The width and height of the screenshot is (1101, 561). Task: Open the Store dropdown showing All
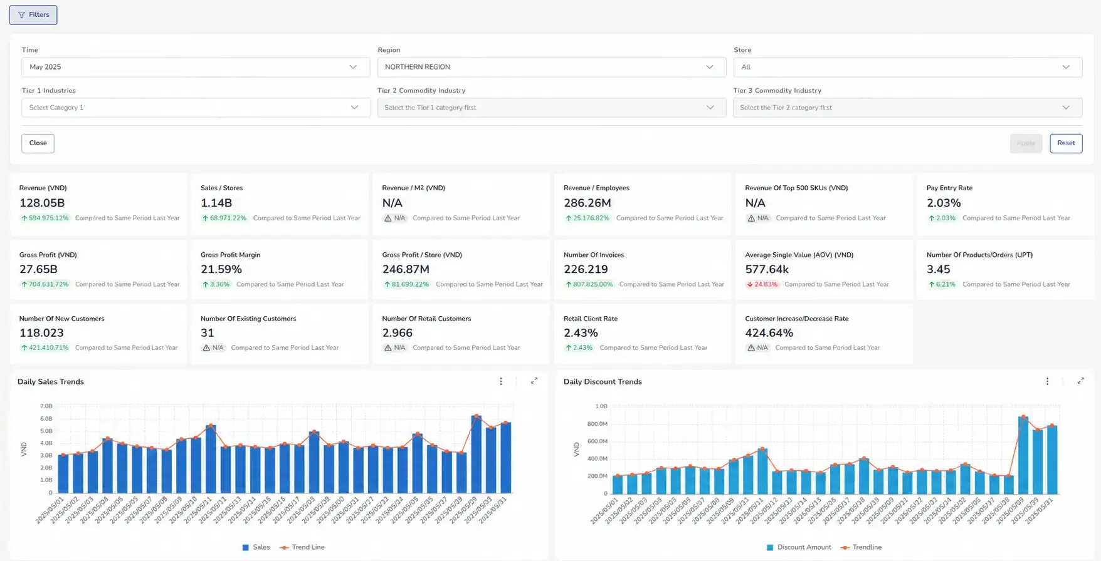907,67
